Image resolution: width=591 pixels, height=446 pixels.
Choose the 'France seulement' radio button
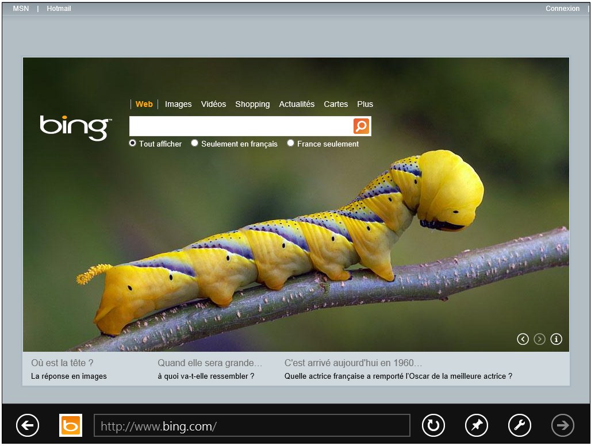pos(290,143)
